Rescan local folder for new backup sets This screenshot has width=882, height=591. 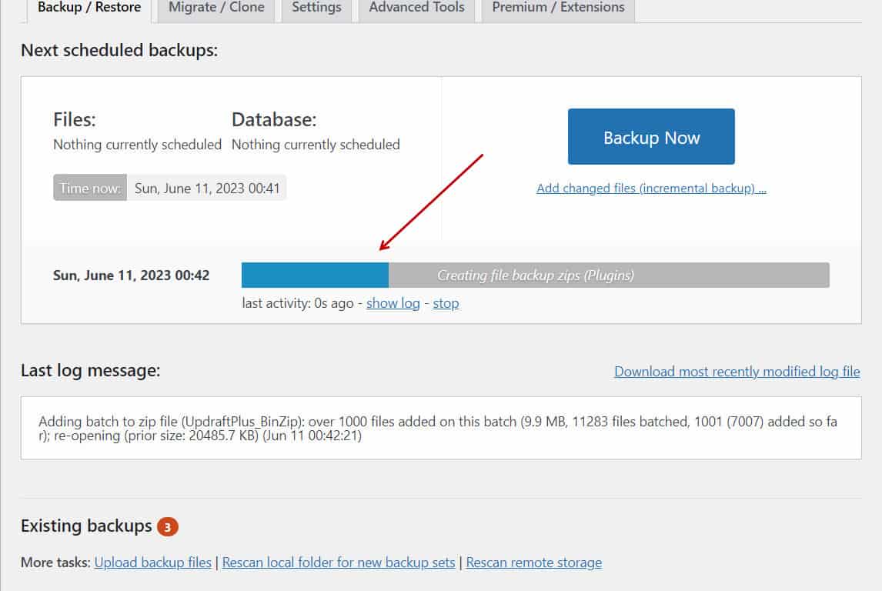pyautogui.click(x=337, y=563)
